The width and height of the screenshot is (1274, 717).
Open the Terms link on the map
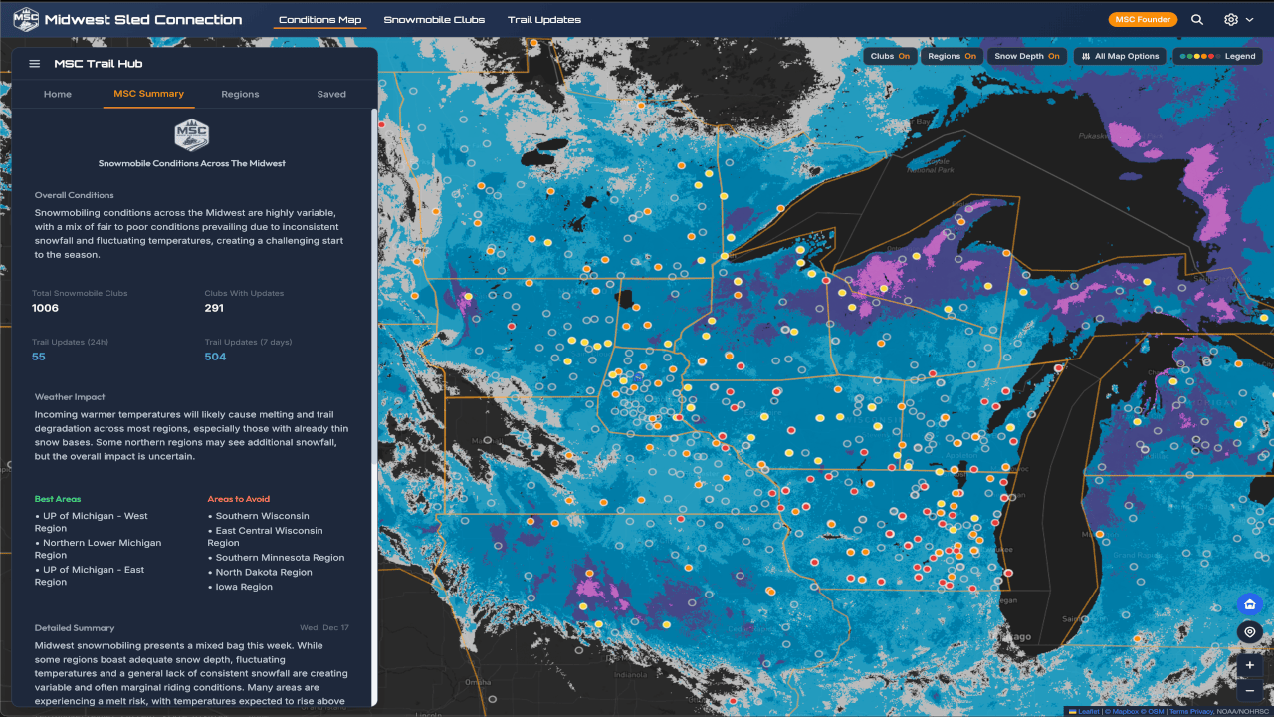pyautogui.click(x=1180, y=712)
